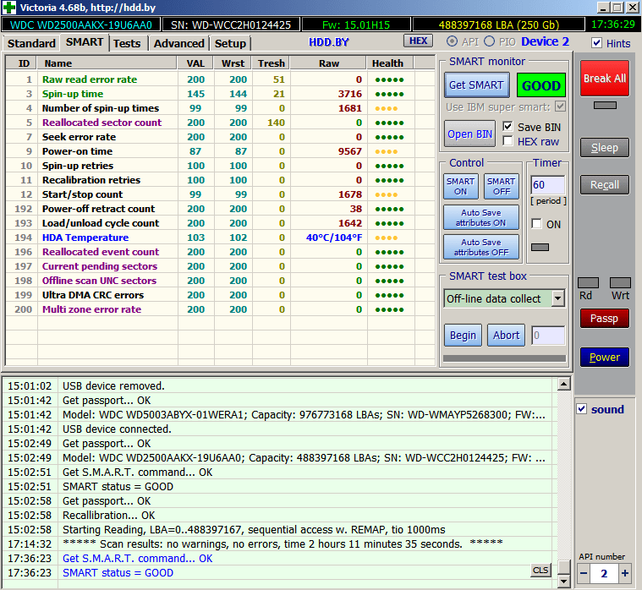Click the Begin test button
Viewport: 642px width, 590px height.
tap(463, 335)
